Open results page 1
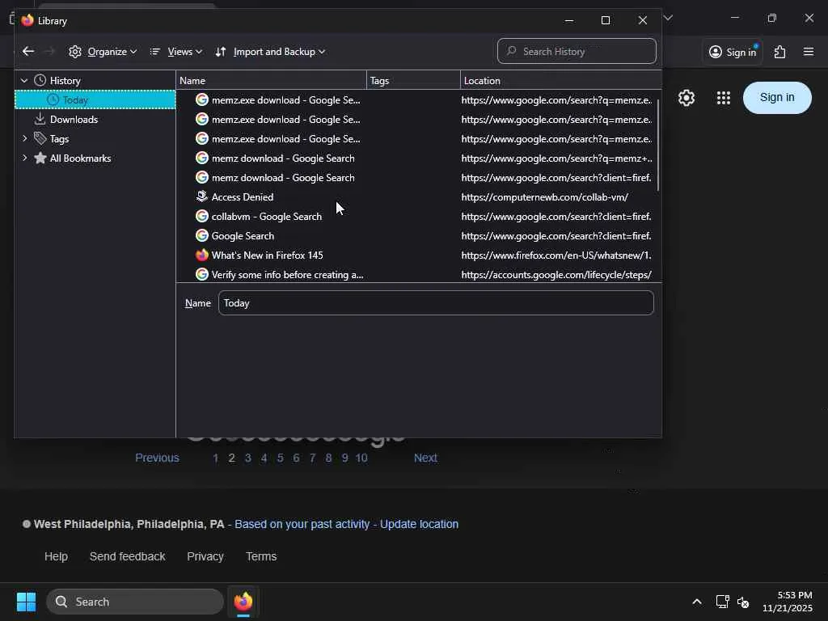Screen dimensions: 828x621 tap(215, 458)
